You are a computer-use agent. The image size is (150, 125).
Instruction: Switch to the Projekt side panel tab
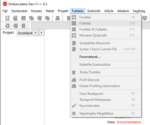[8, 33]
